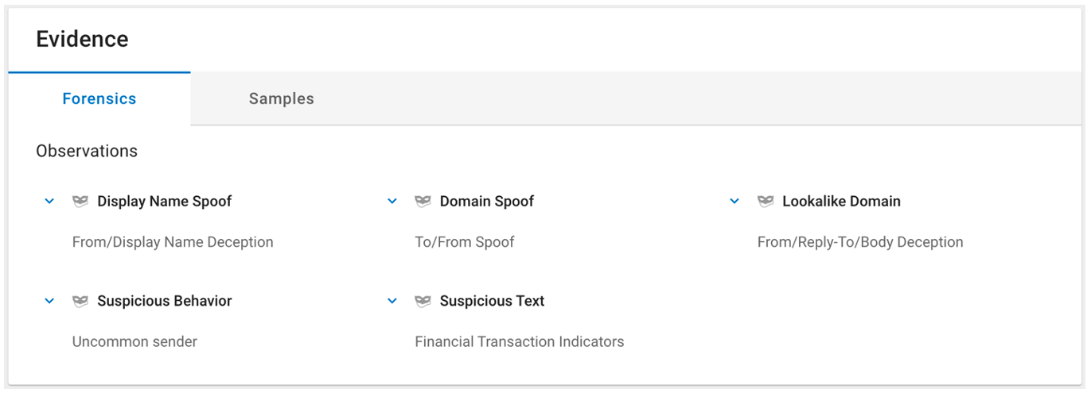Click the Display Name Spoof title
Screen dimensions: 1091x393
[x=165, y=202]
